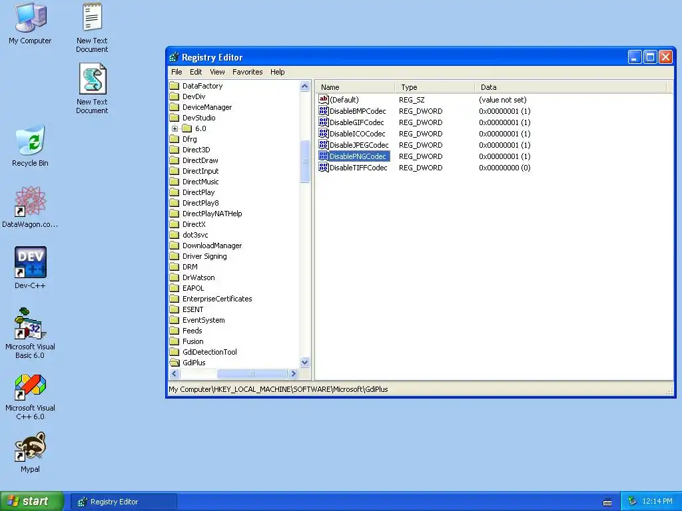The height and width of the screenshot is (511, 682).
Task: Select the EventSystem registry key
Action: (x=204, y=320)
